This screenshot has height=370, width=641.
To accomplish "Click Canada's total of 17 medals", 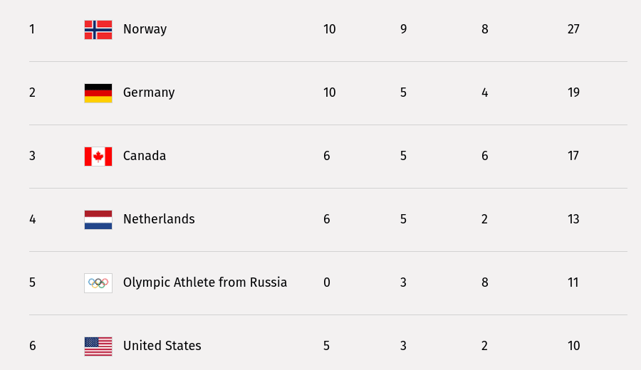I will pos(573,156).
